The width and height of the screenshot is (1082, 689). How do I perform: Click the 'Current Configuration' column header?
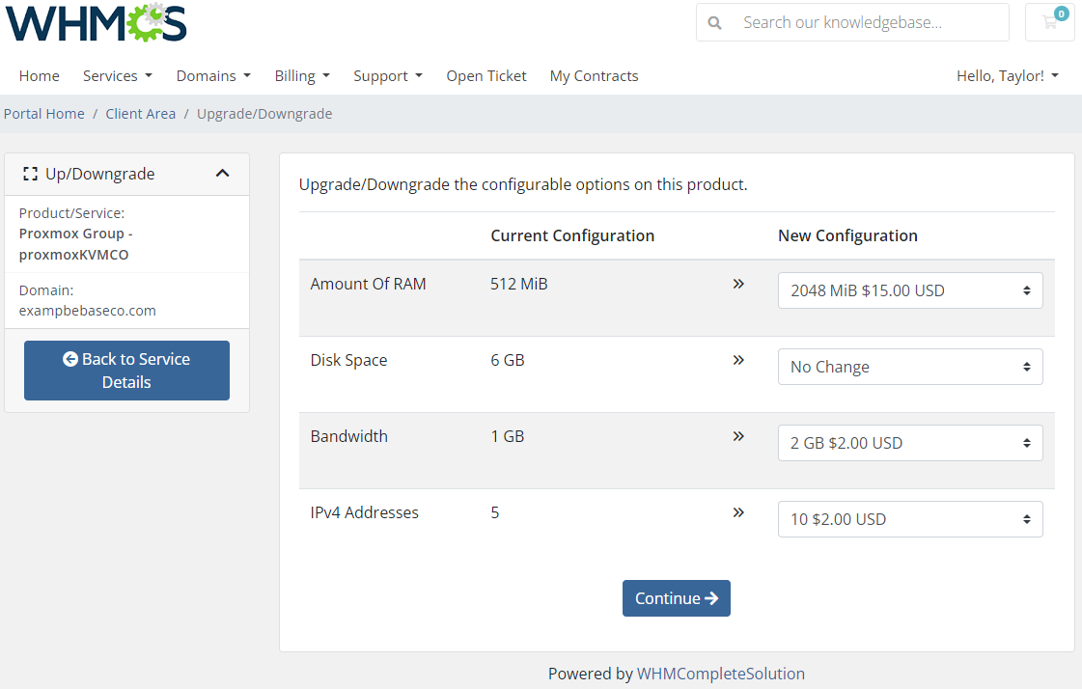(572, 235)
